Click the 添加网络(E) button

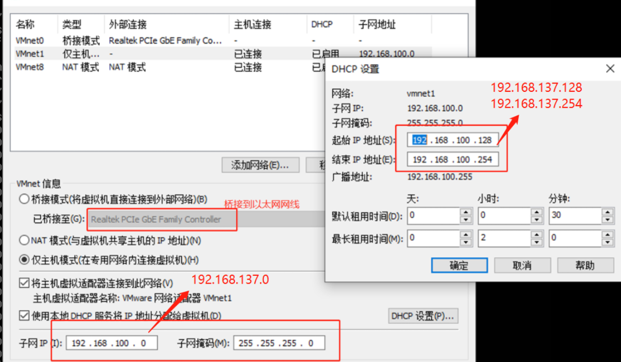pyautogui.click(x=260, y=165)
